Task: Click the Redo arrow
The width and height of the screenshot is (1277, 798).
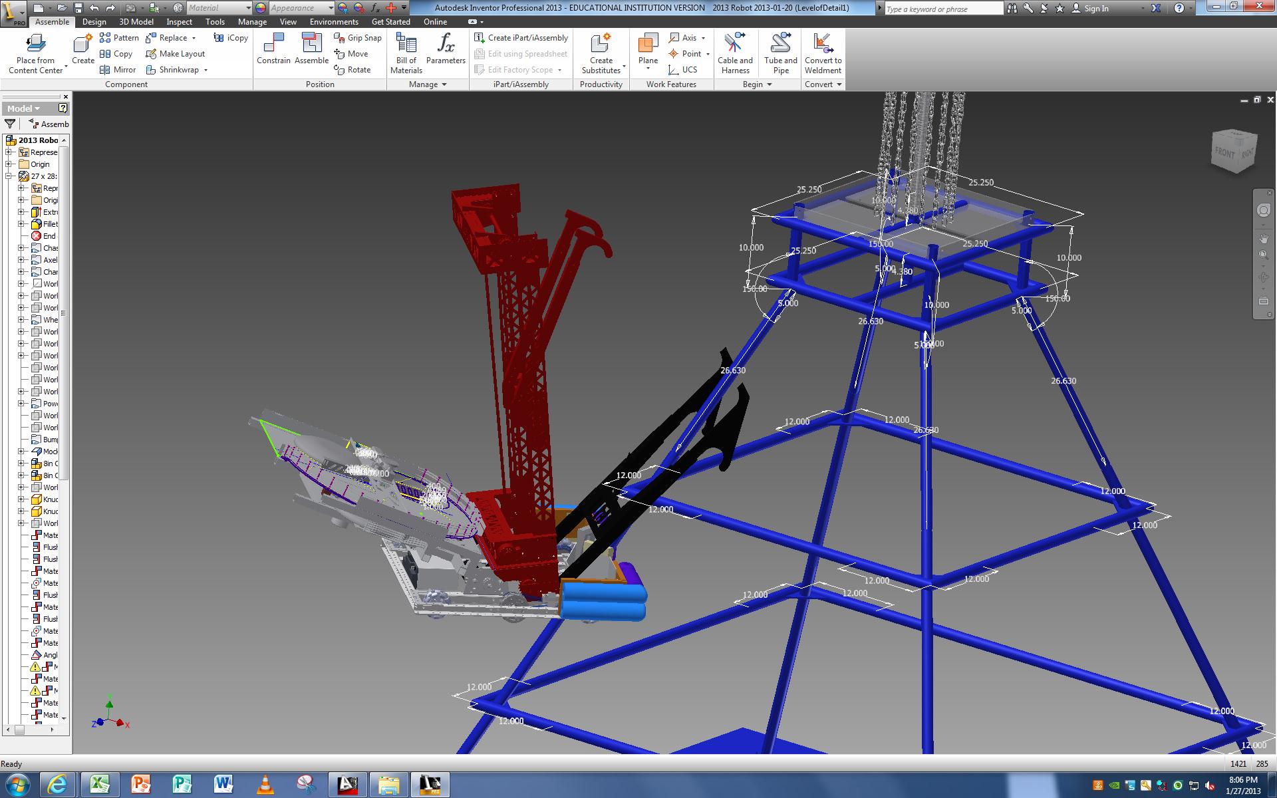Action: [x=110, y=8]
